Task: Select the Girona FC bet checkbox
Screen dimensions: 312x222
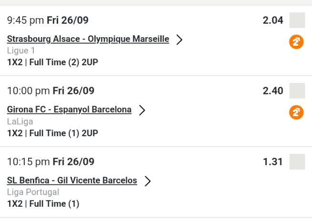Action: pos(297,91)
